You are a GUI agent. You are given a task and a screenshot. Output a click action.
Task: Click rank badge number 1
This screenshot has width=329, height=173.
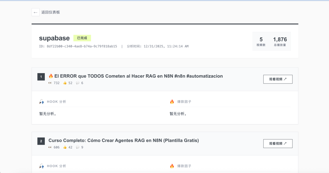(41, 77)
